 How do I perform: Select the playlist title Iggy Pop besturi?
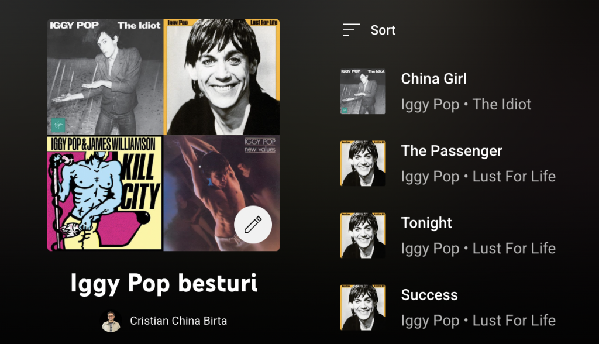[163, 285]
